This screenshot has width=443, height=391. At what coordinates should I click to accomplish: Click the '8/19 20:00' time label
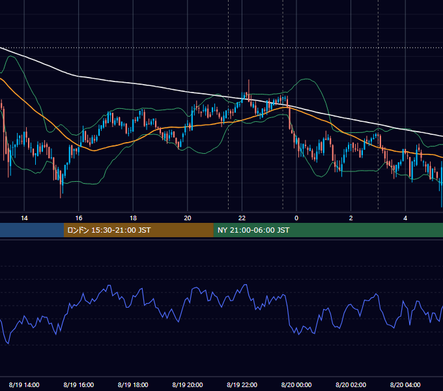click(188, 384)
